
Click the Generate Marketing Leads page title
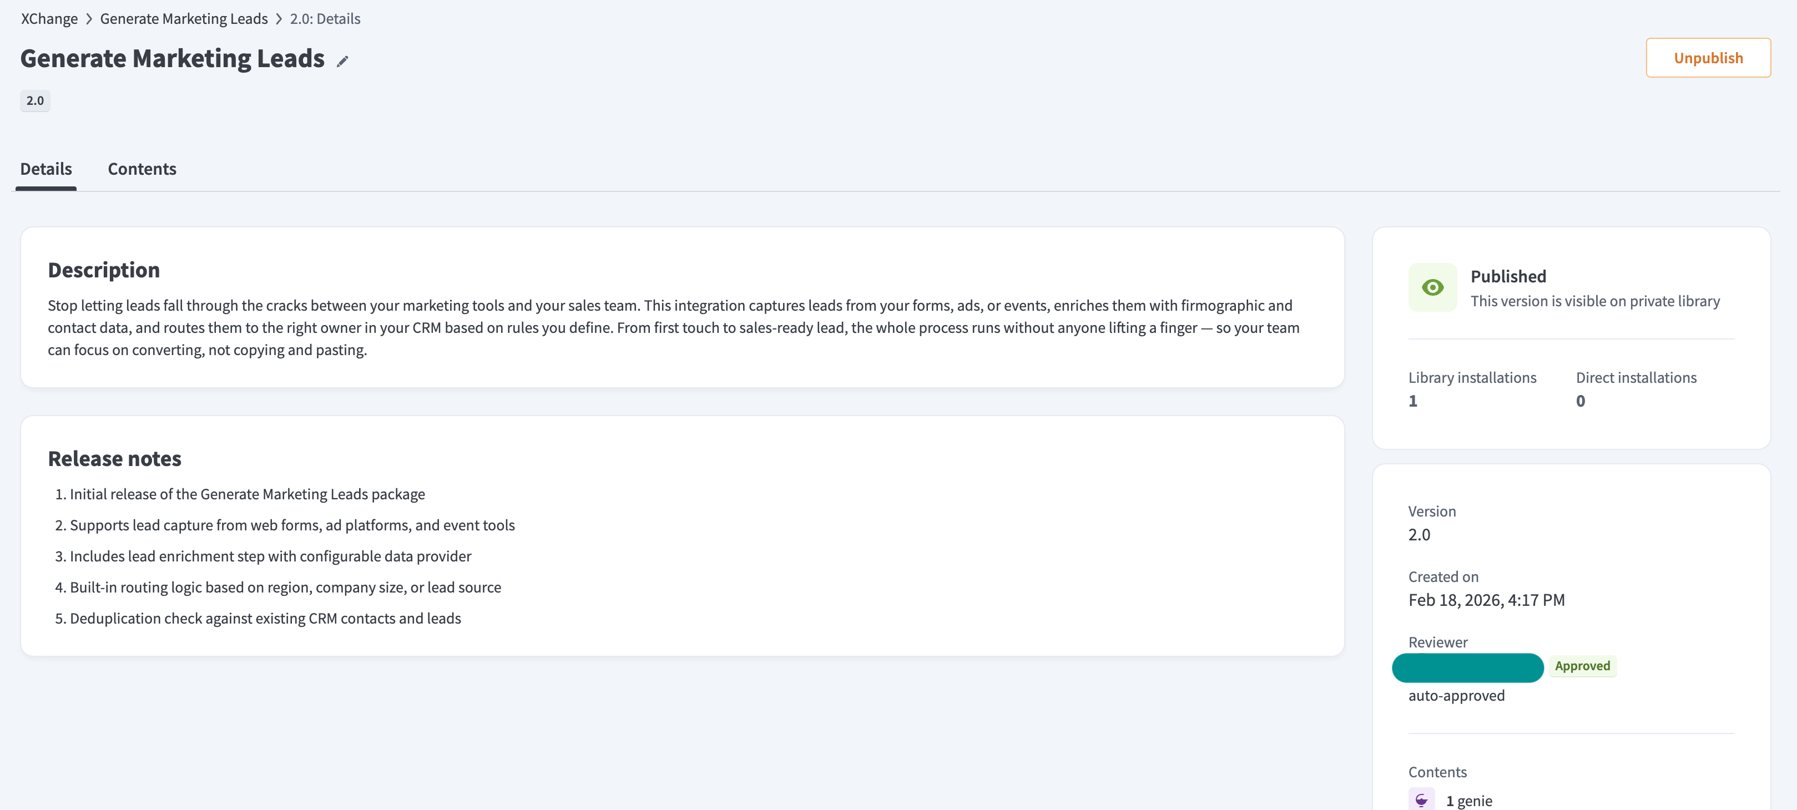click(172, 59)
